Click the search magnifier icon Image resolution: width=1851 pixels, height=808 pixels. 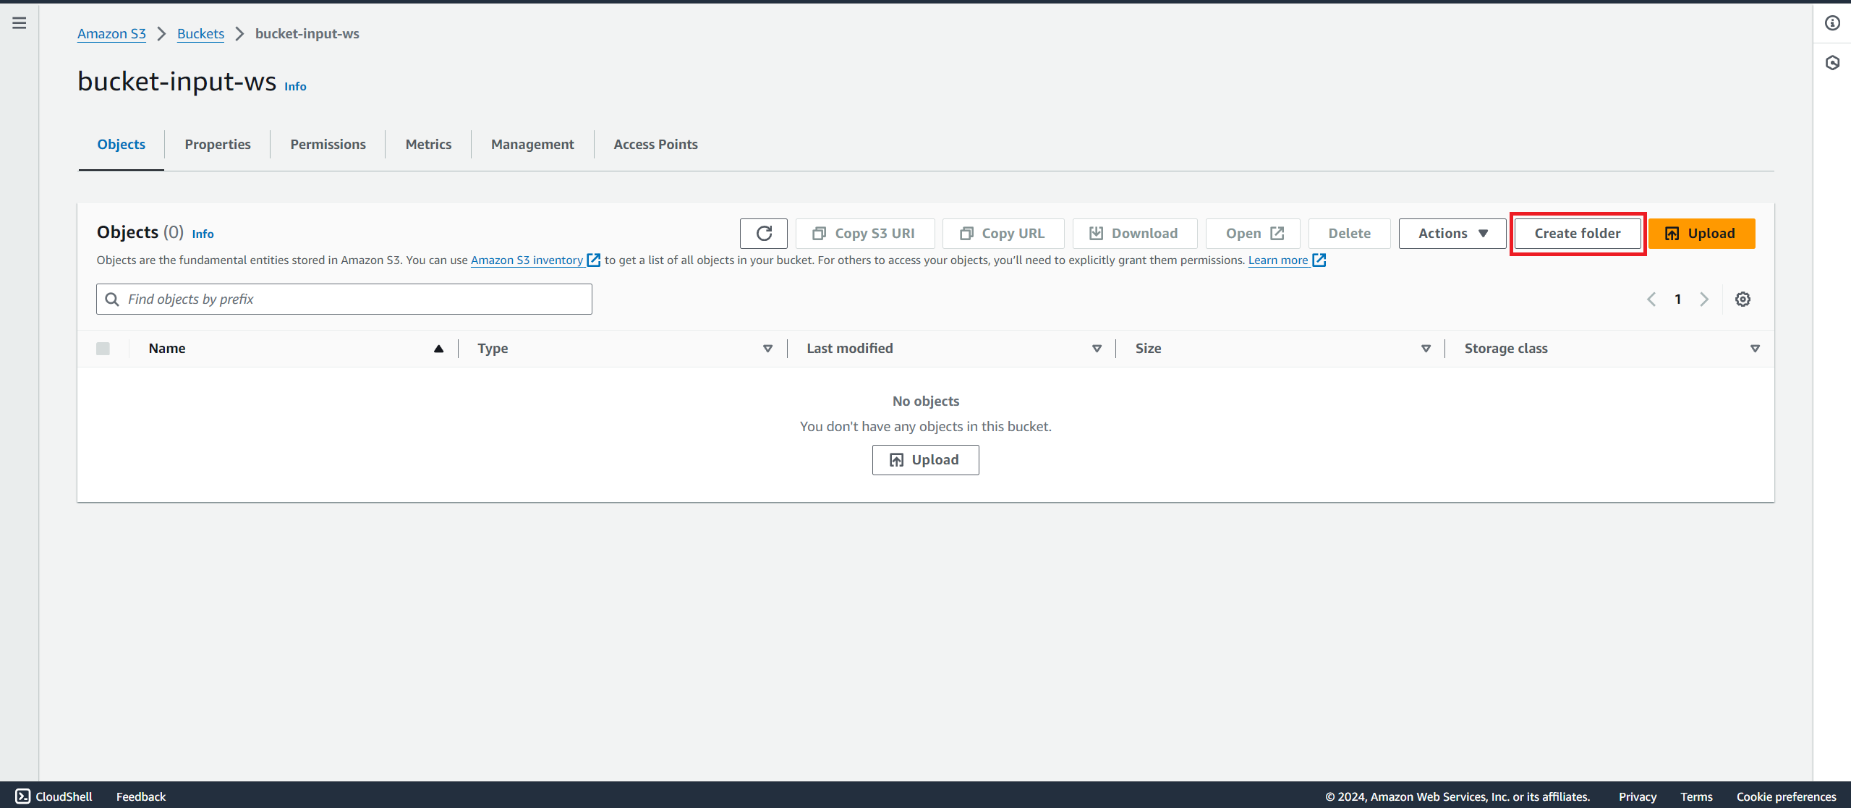pyautogui.click(x=112, y=299)
